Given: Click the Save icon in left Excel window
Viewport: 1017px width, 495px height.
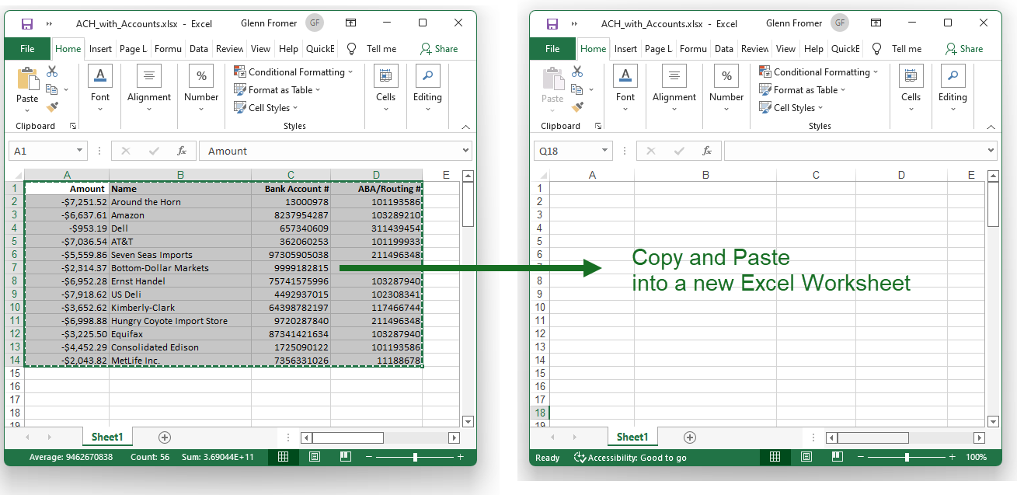Looking at the screenshot, I should click(27, 23).
